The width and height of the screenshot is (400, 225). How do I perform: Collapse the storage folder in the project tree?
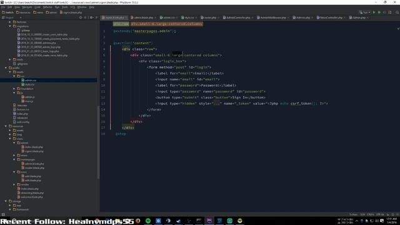coord(6,201)
